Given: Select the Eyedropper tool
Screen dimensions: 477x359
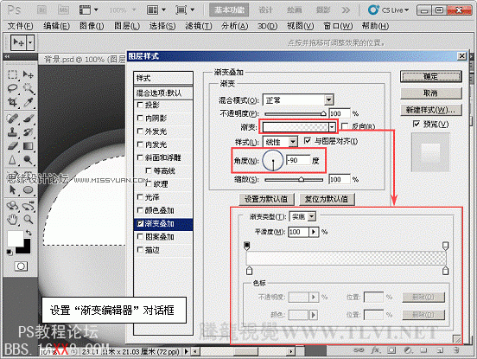Looking at the screenshot, I should click(x=28, y=102).
